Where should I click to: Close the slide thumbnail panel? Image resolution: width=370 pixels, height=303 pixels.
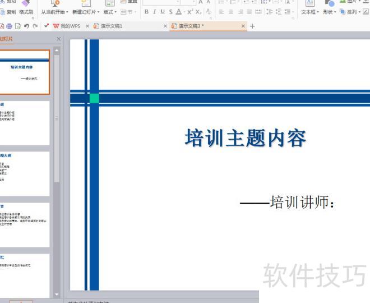pyautogui.click(x=59, y=39)
